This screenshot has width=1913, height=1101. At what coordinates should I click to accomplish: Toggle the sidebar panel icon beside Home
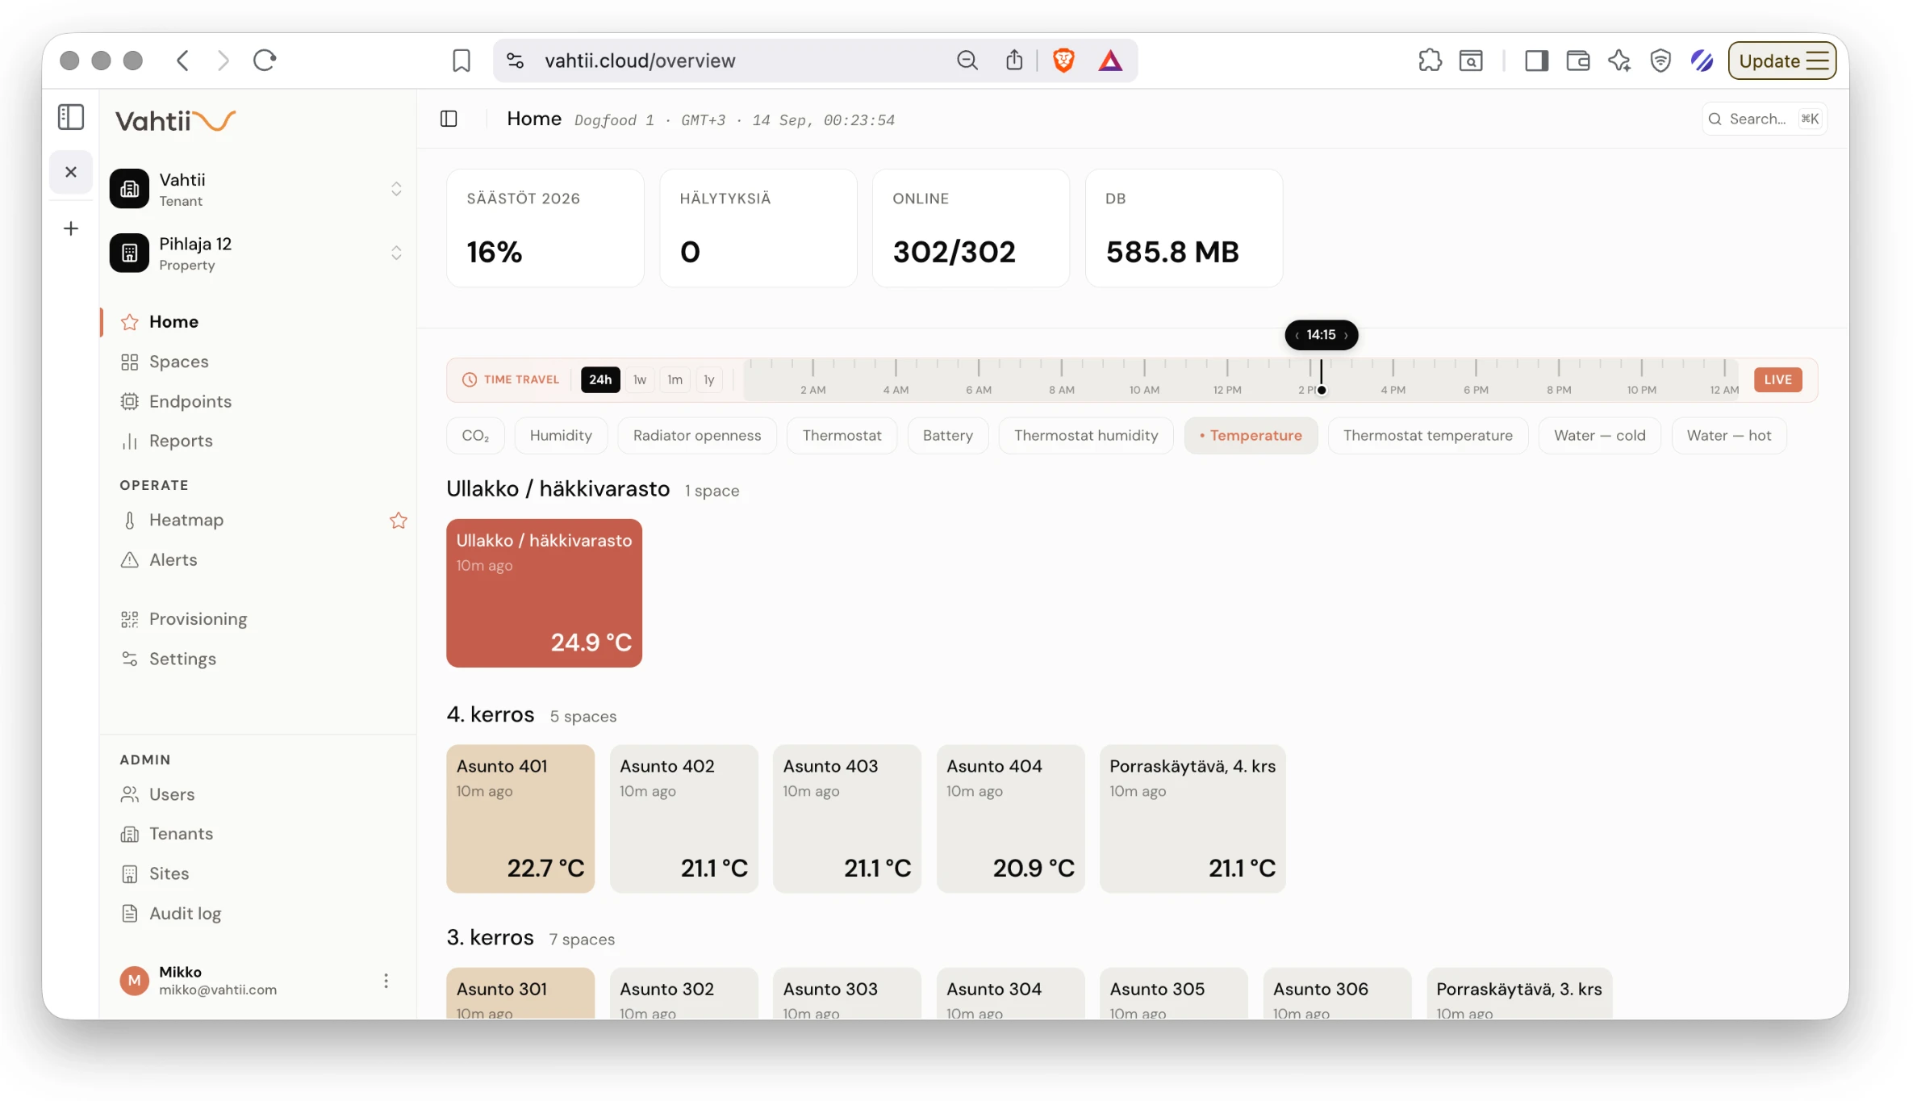tap(449, 119)
